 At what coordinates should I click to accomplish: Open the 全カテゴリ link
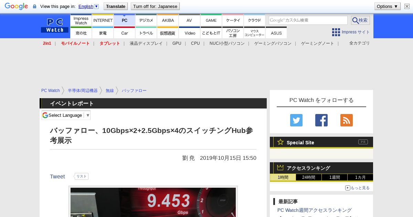pos(360,43)
